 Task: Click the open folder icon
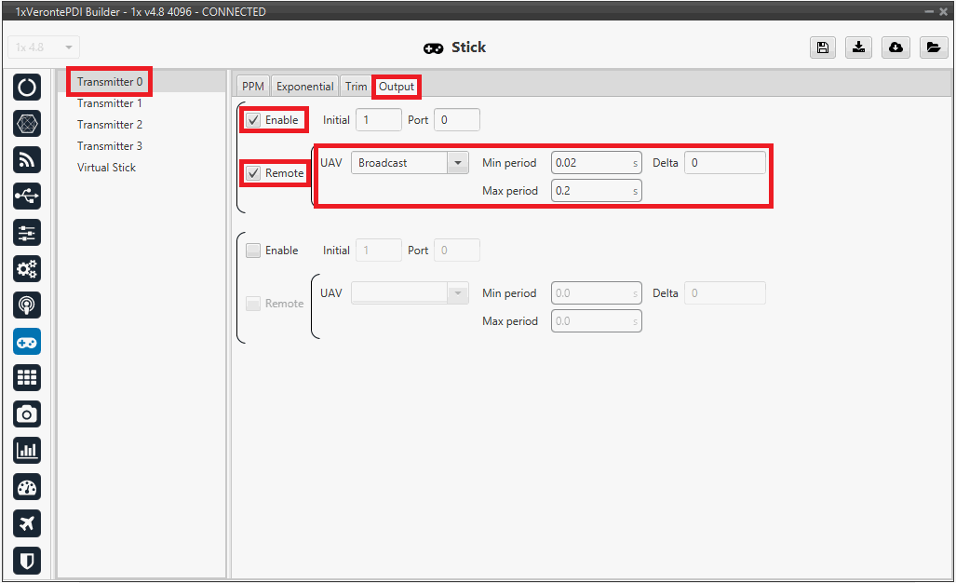(x=932, y=47)
